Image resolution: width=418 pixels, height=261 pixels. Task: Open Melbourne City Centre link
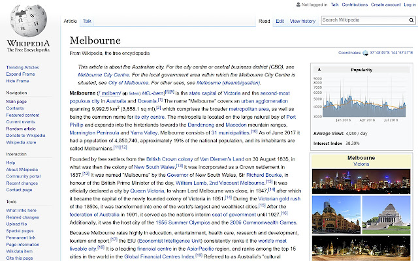[103, 75]
